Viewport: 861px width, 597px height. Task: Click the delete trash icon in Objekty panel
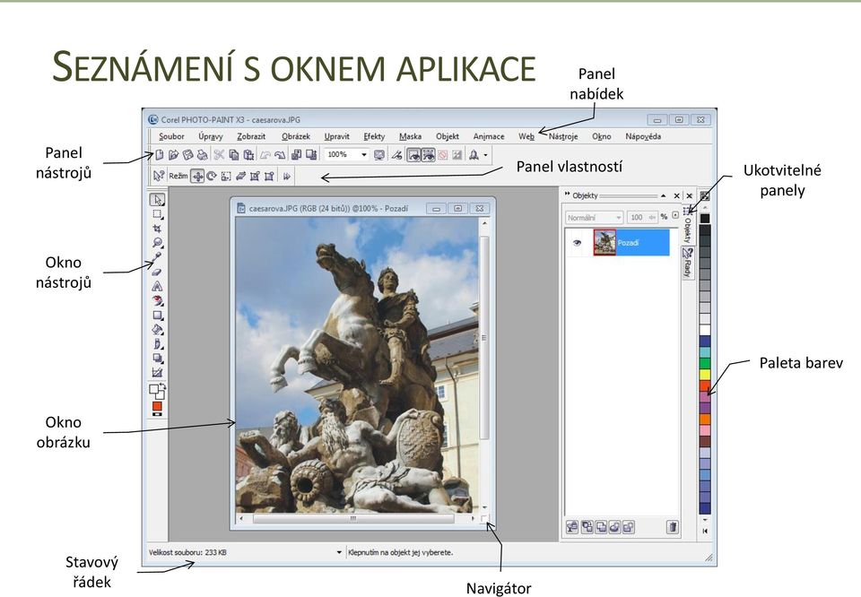tap(672, 527)
